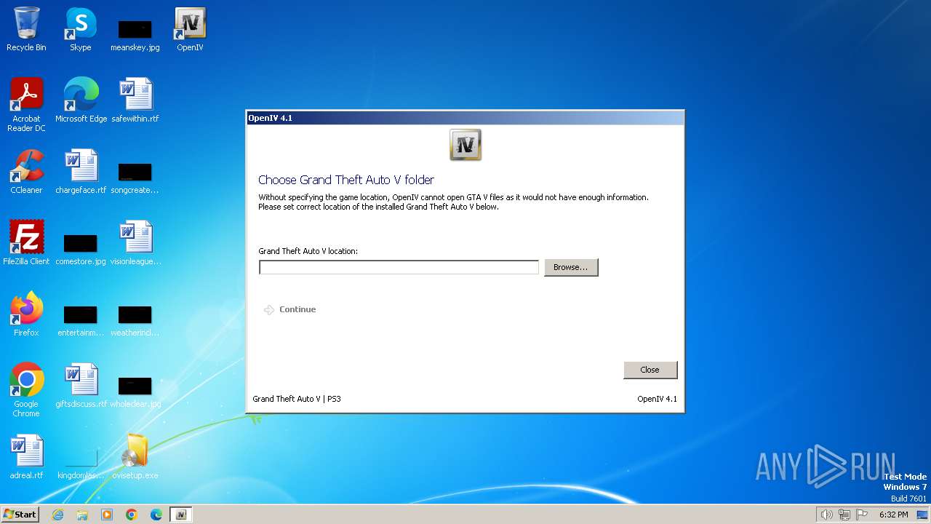The image size is (931, 524).
Task: Click the "Choose Grand Theft Auto V folder" heading
Action: pos(346,180)
